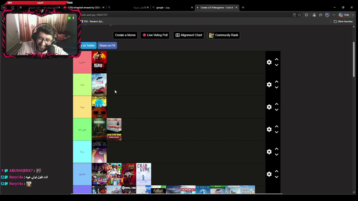Select the NHL 25 game thumbnail
The image size is (358, 201).
point(129,190)
